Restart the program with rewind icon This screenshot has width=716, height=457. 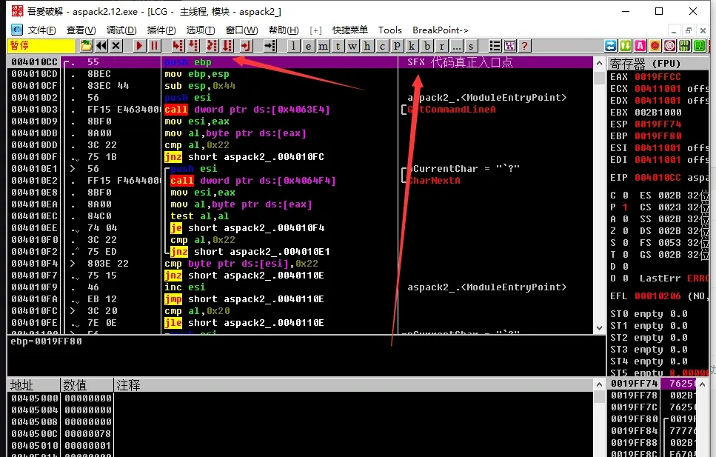tap(101, 46)
